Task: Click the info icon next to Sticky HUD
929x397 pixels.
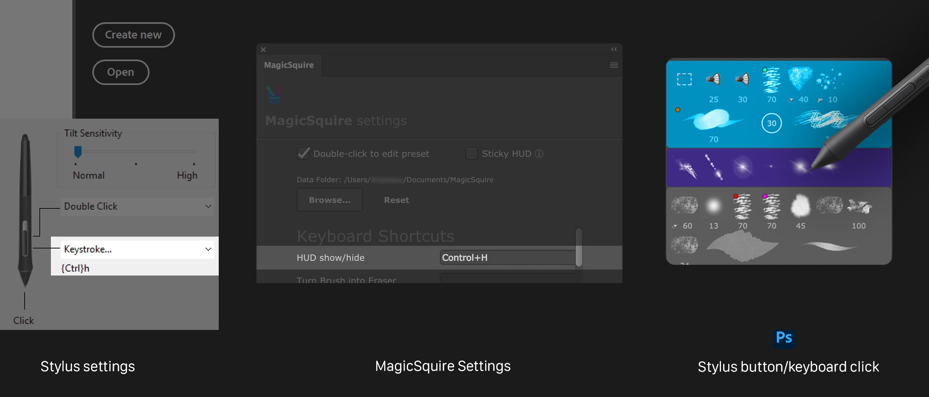Action: (x=539, y=154)
